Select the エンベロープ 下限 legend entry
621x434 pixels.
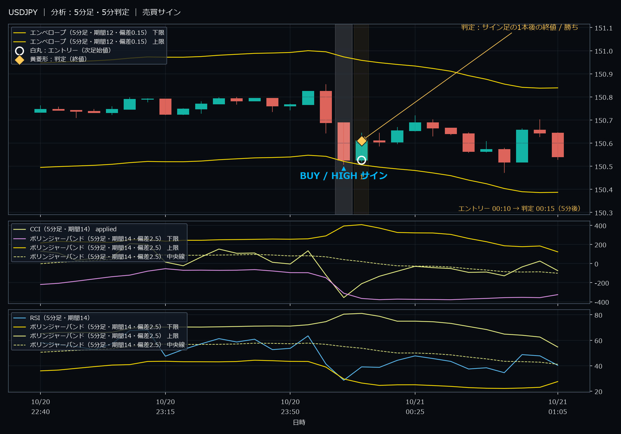pos(89,33)
